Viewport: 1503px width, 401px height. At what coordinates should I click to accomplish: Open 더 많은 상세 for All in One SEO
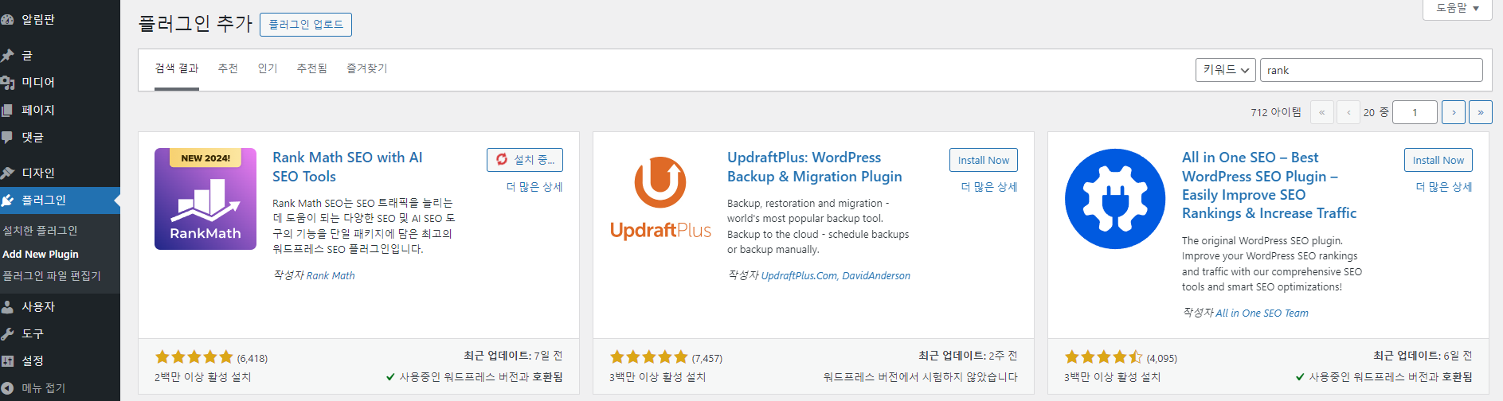[1444, 187]
